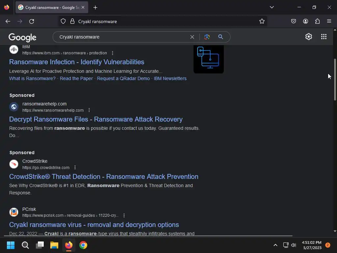Show hidden system tray icons
337x253 pixels.
275,245
